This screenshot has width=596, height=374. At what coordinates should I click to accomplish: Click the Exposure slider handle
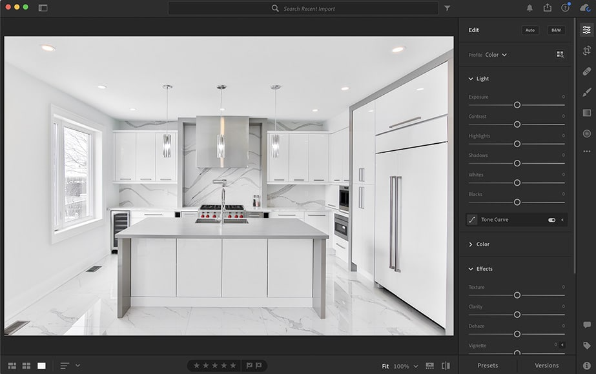click(x=517, y=104)
